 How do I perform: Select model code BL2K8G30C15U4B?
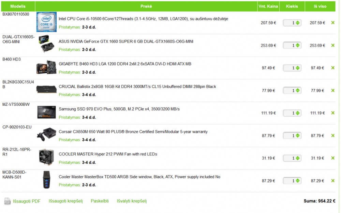click(x=18, y=84)
